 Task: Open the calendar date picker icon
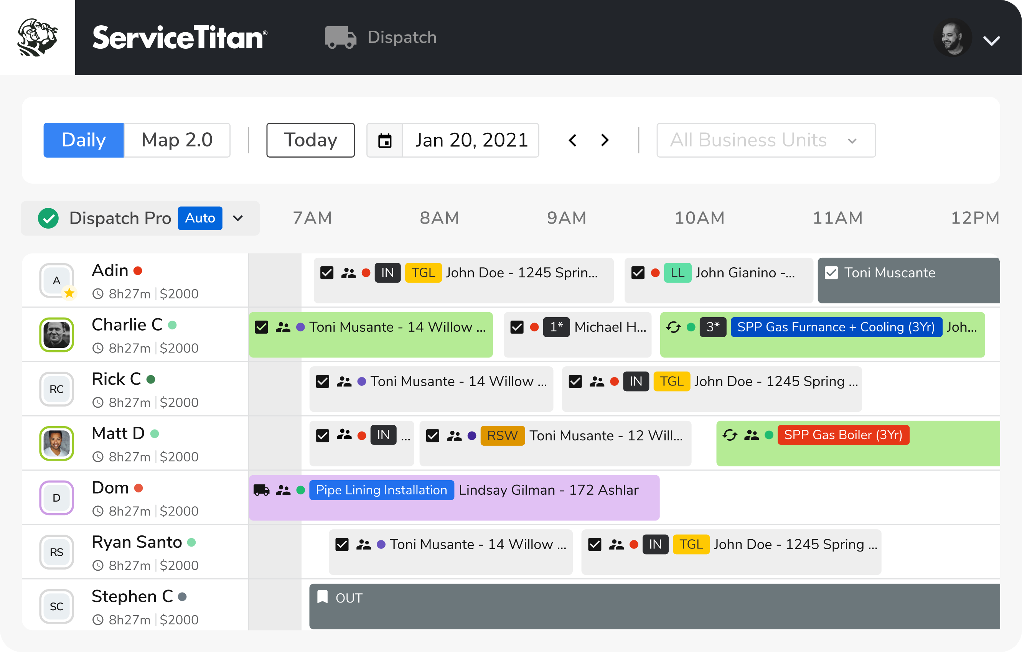click(384, 140)
